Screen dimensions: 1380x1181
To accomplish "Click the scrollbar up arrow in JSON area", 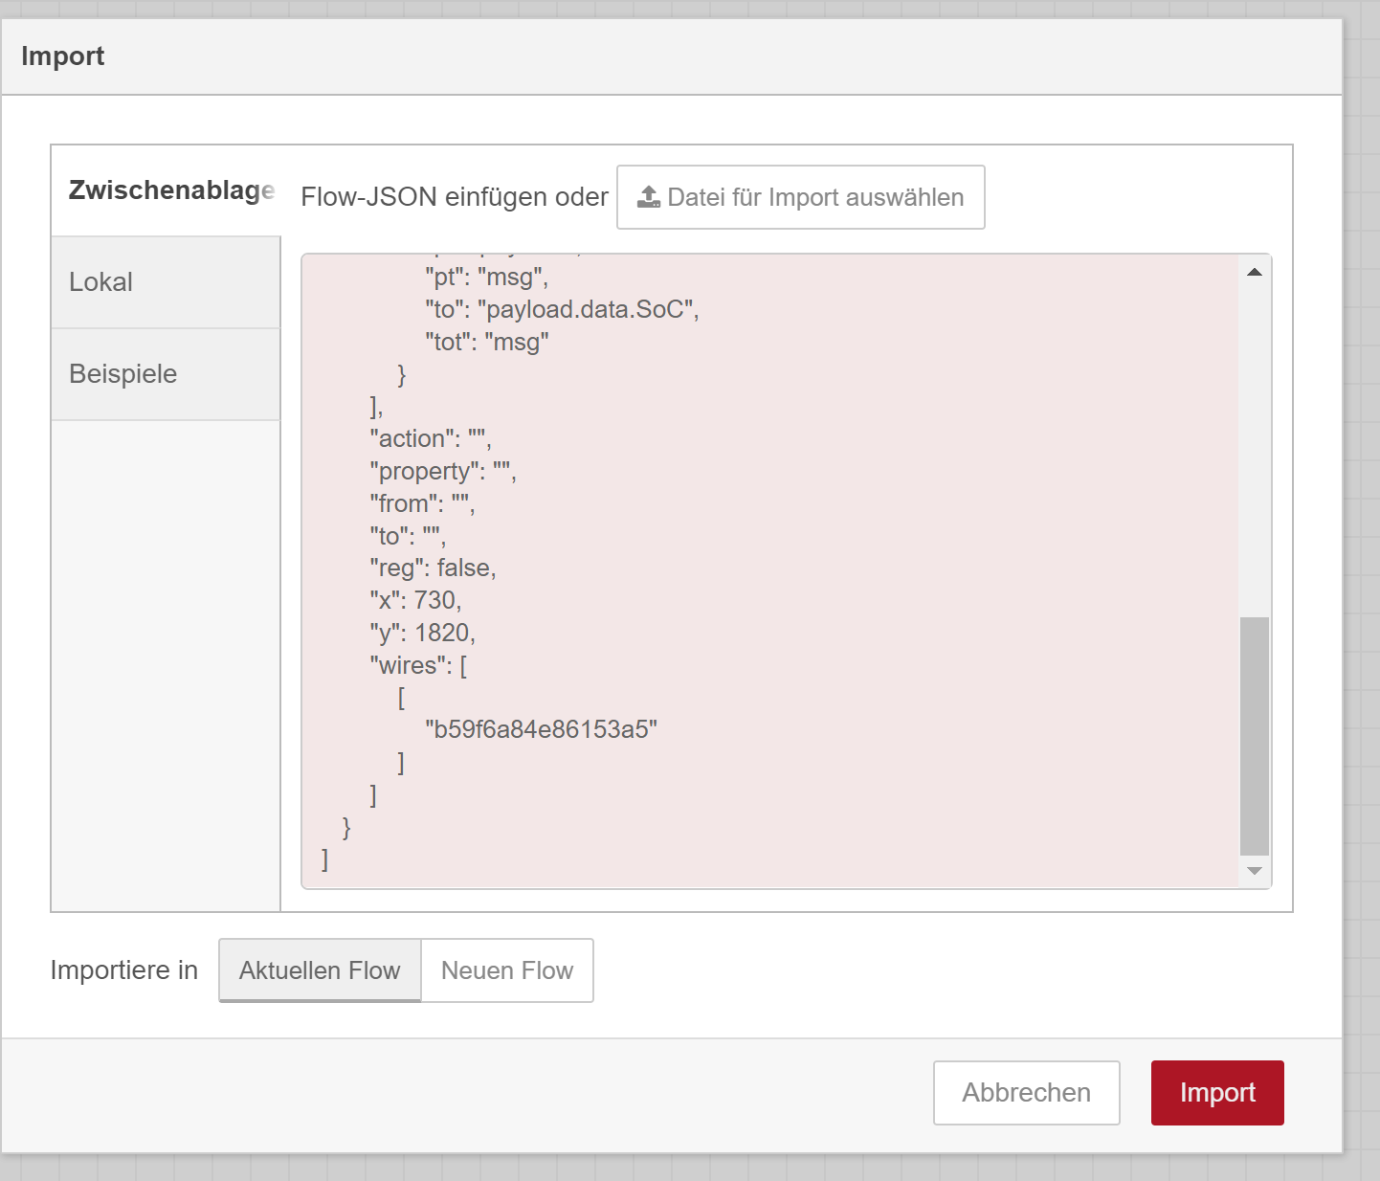I will (1255, 273).
